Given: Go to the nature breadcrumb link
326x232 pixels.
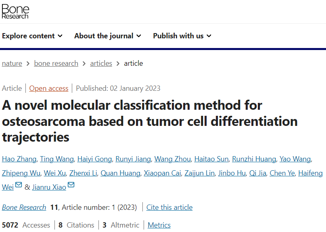Looking at the screenshot, I should (12, 63).
